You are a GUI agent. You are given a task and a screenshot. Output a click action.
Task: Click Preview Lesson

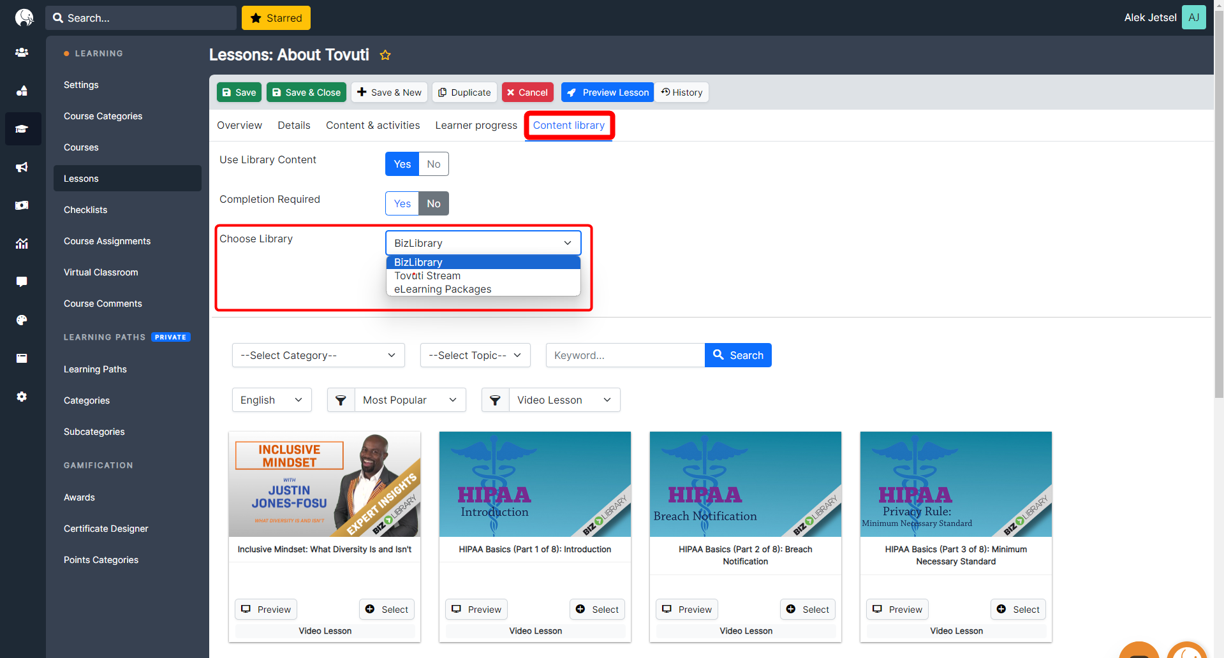(607, 92)
